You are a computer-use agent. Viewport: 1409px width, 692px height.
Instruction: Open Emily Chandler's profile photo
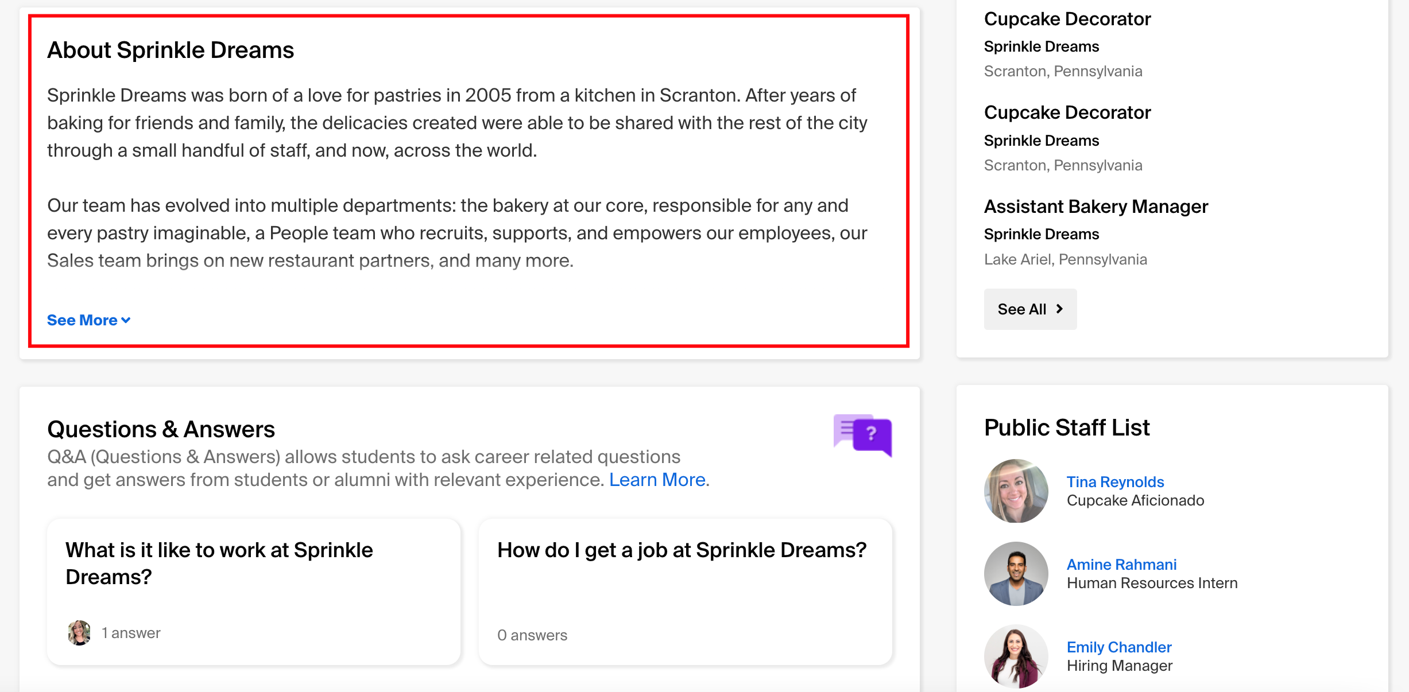(x=1016, y=656)
